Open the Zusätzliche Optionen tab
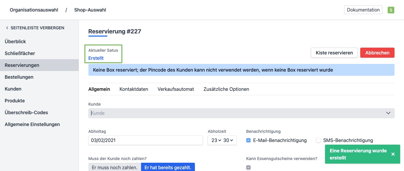404x171 pixels. click(226, 89)
